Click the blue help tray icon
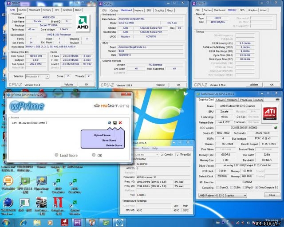284x227 pixels. (x=223, y=222)
